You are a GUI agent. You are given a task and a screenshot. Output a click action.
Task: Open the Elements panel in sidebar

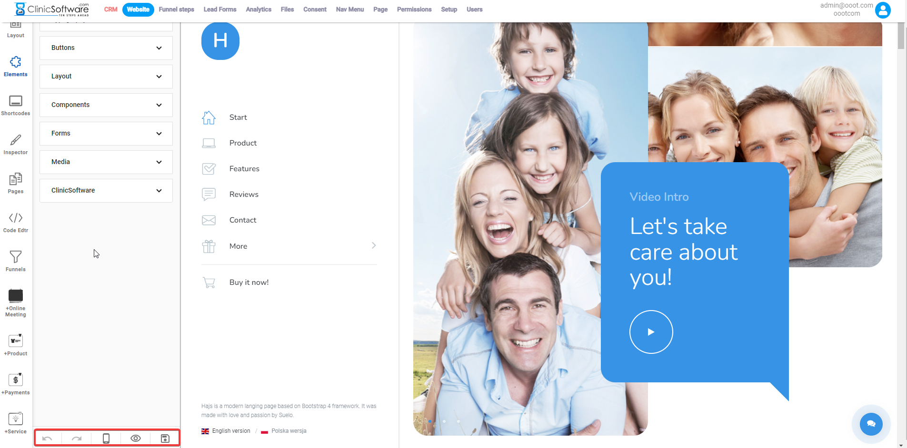click(16, 66)
